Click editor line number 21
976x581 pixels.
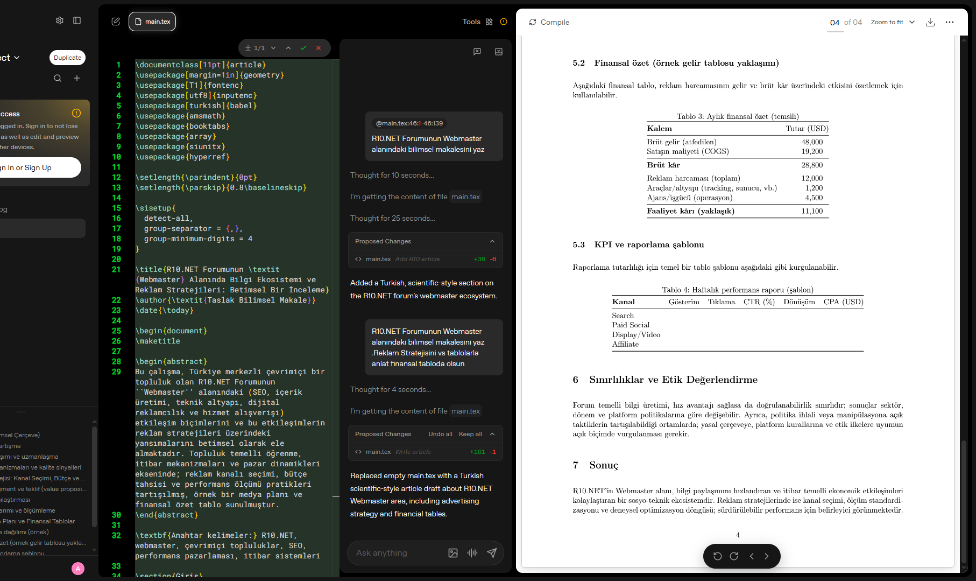(x=116, y=269)
